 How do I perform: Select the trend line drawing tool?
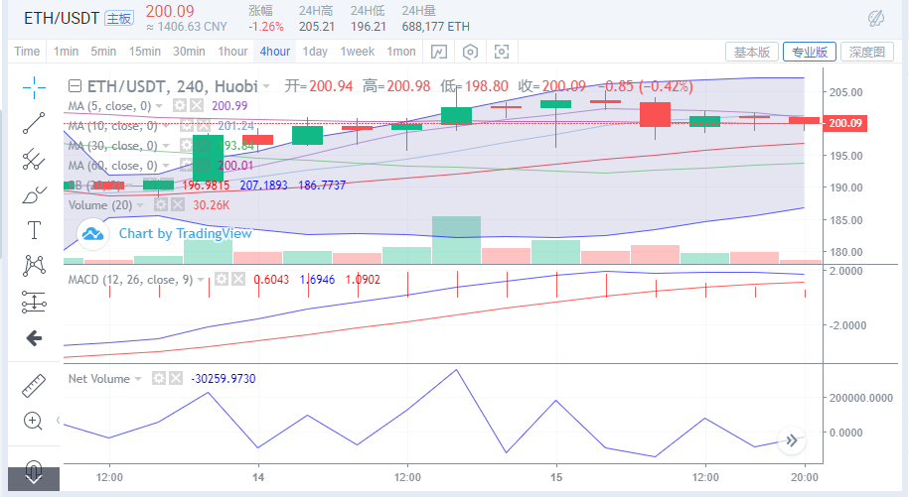coord(34,123)
